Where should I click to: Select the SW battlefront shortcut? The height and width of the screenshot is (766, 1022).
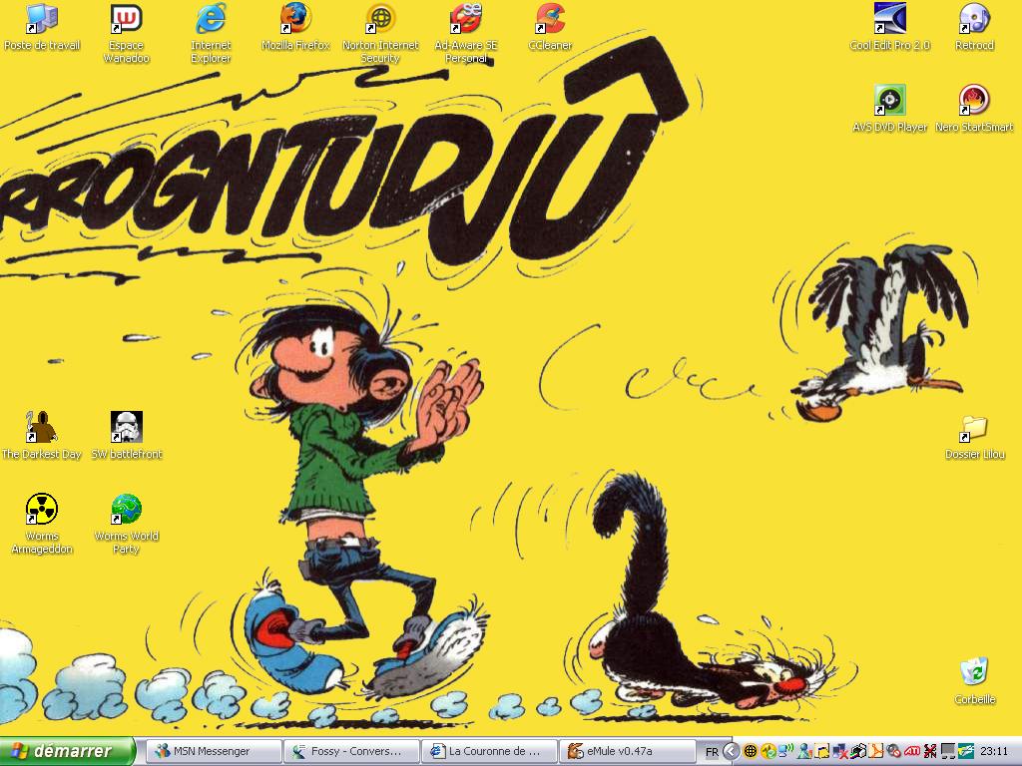pos(126,437)
